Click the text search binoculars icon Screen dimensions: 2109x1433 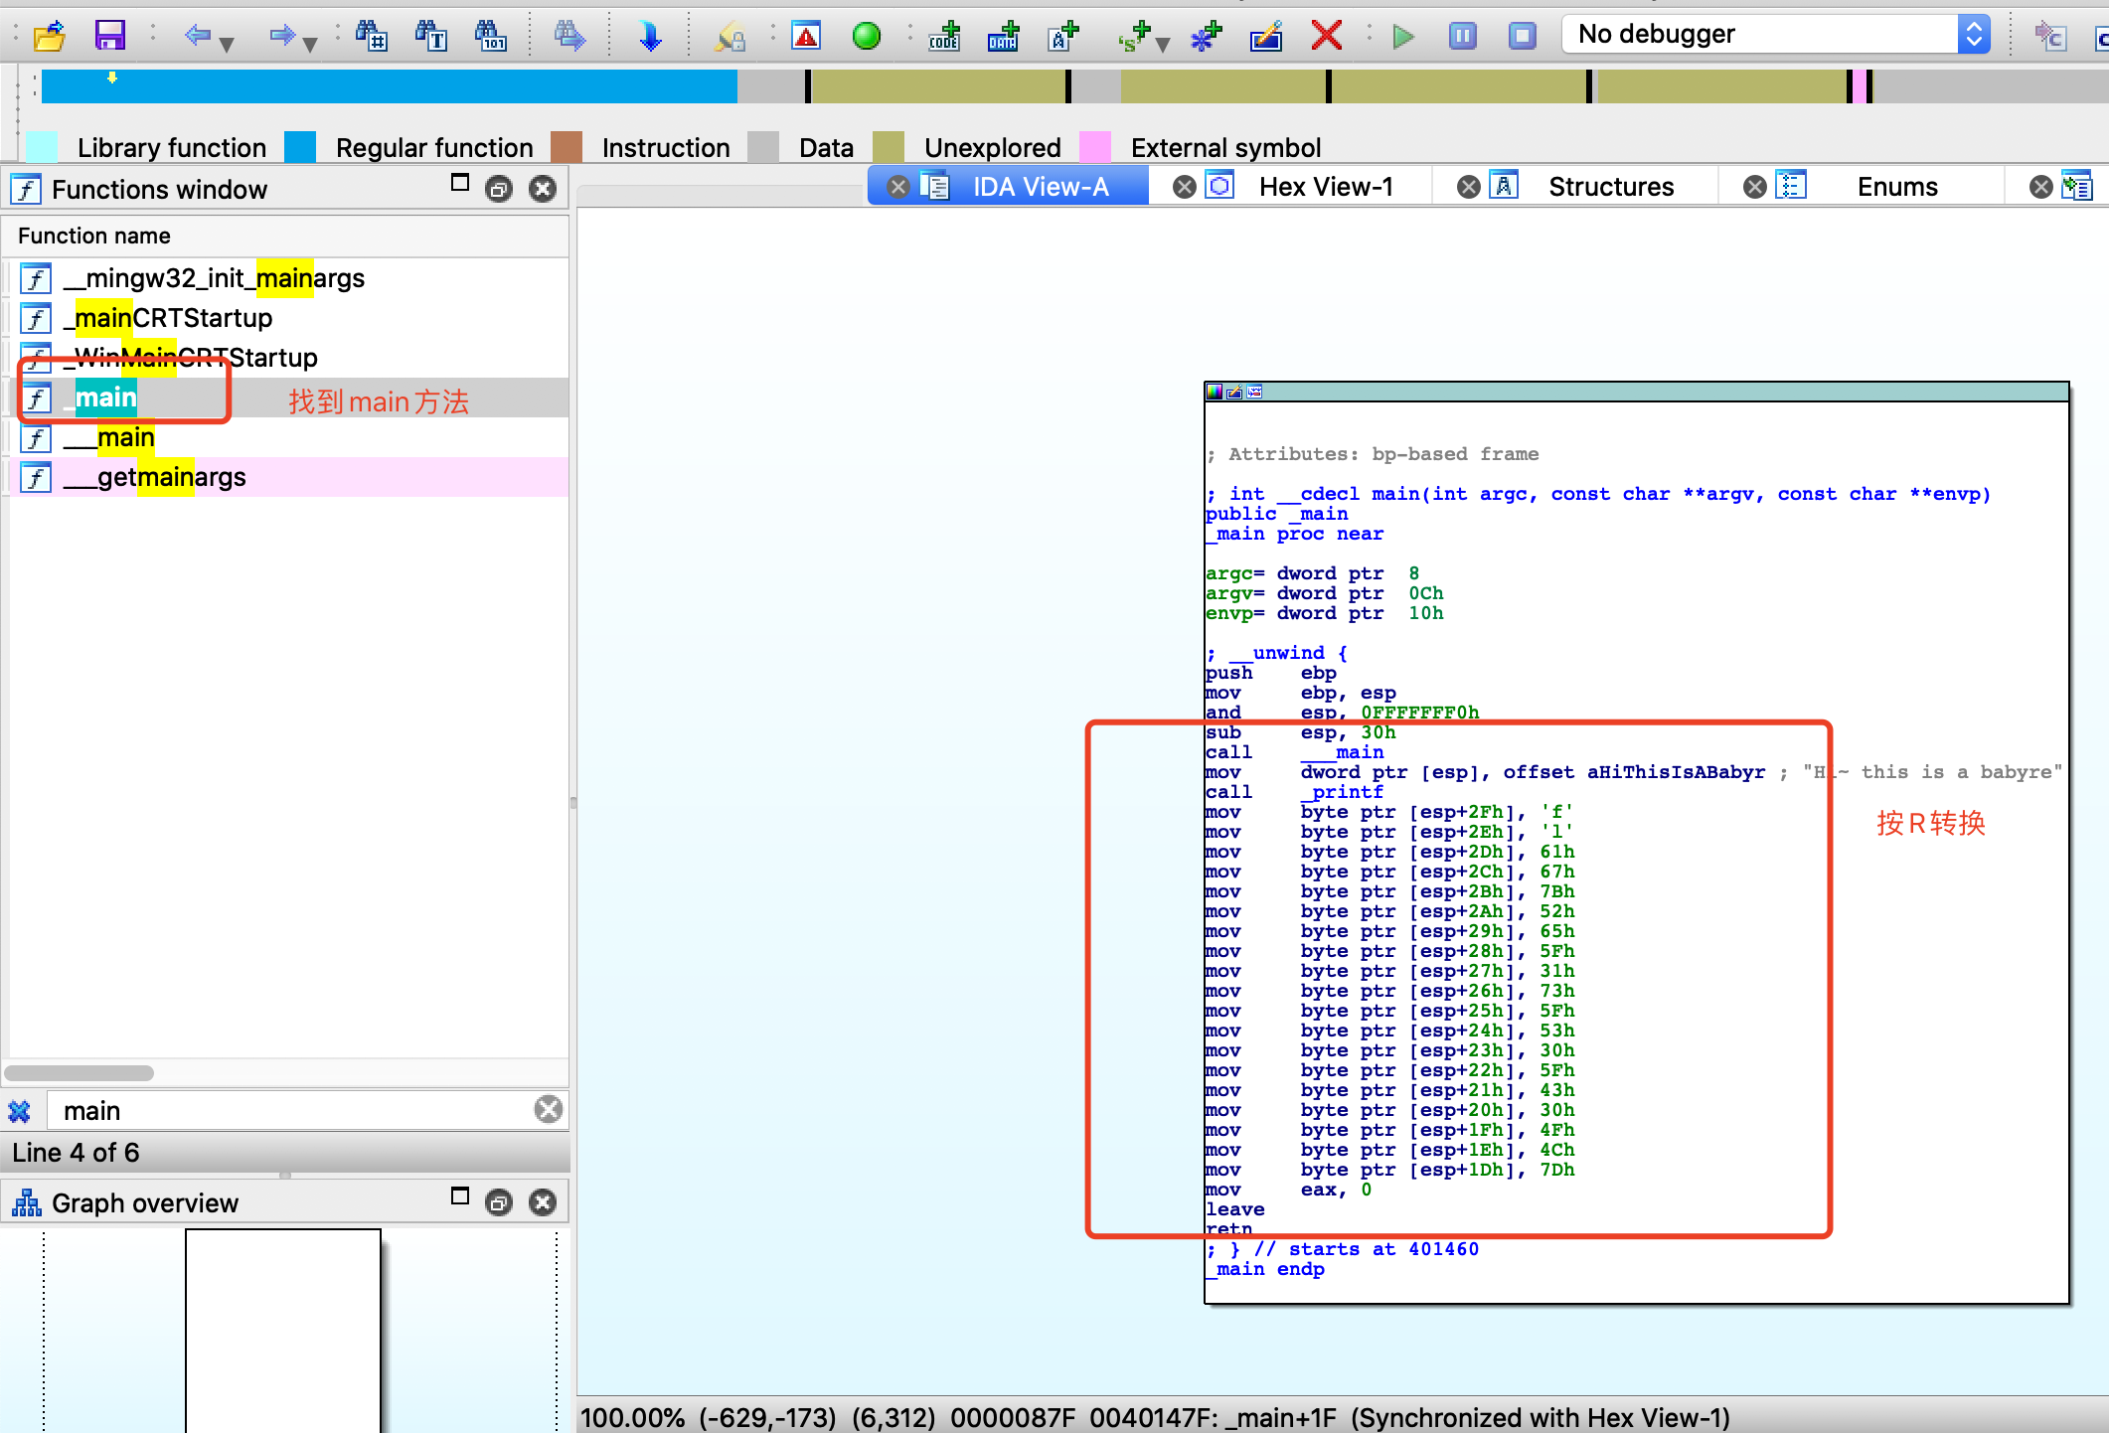430,37
